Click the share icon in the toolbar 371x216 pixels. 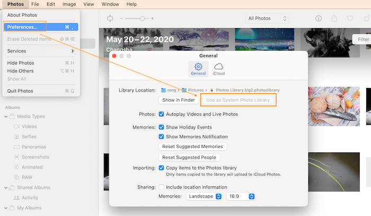[x=334, y=19]
